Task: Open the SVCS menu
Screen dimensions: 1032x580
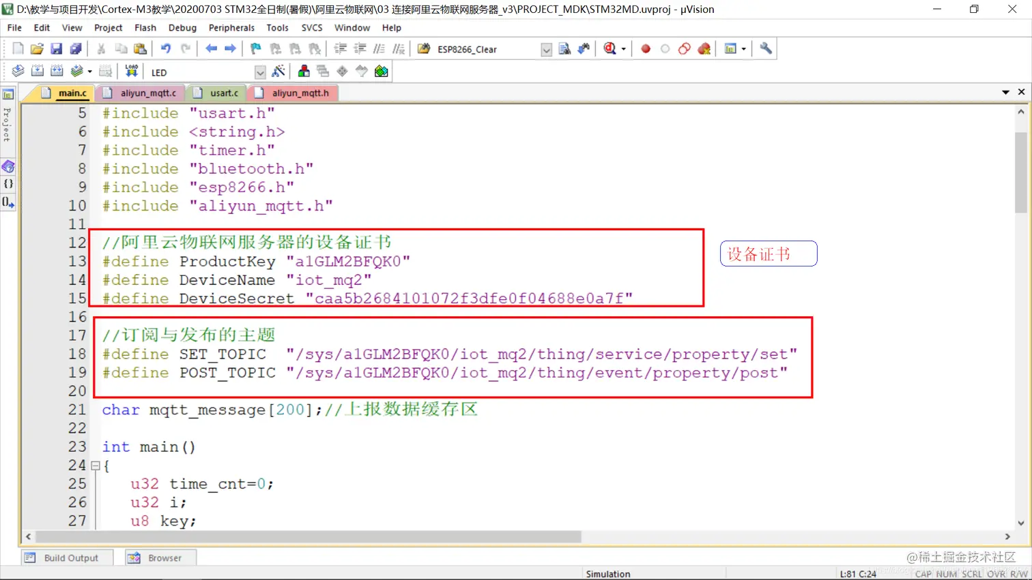Action: [x=312, y=28]
